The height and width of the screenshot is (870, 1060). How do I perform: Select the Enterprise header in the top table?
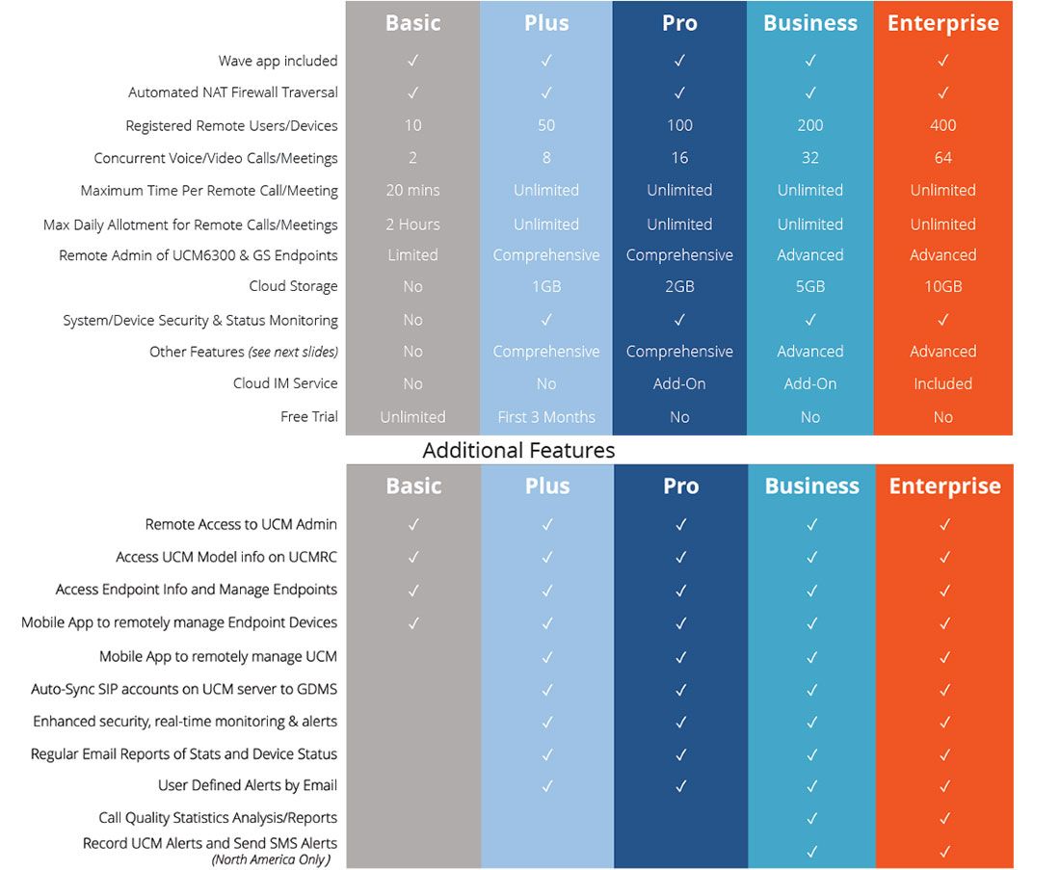pyautogui.click(x=942, y=23)
